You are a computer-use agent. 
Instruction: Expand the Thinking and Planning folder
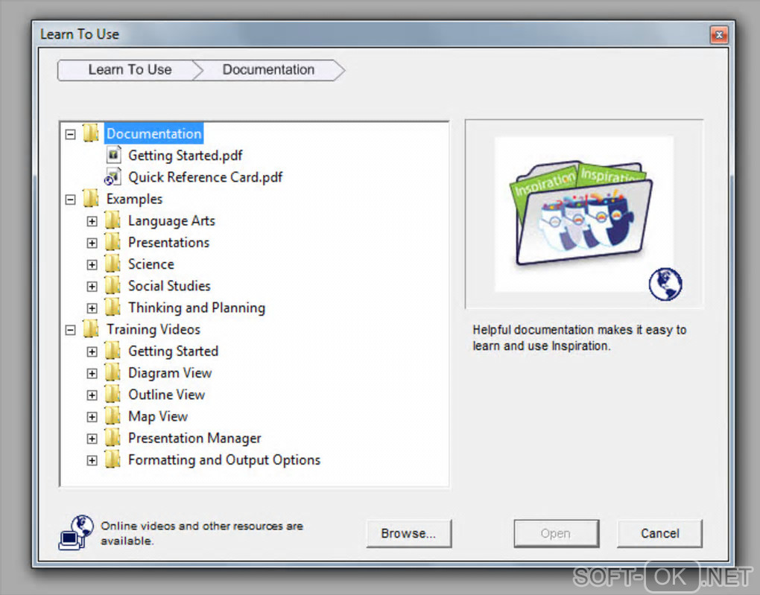tap(92, 308)
